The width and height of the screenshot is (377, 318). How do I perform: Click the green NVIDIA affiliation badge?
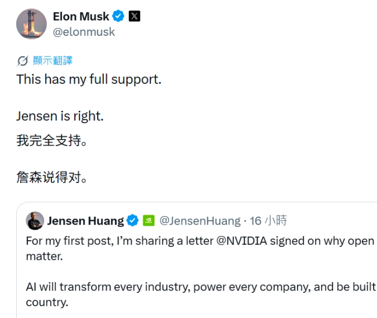tap(149, 221)
